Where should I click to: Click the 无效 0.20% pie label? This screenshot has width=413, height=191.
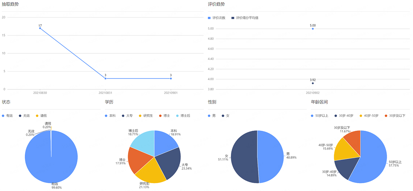coord(31,133)
